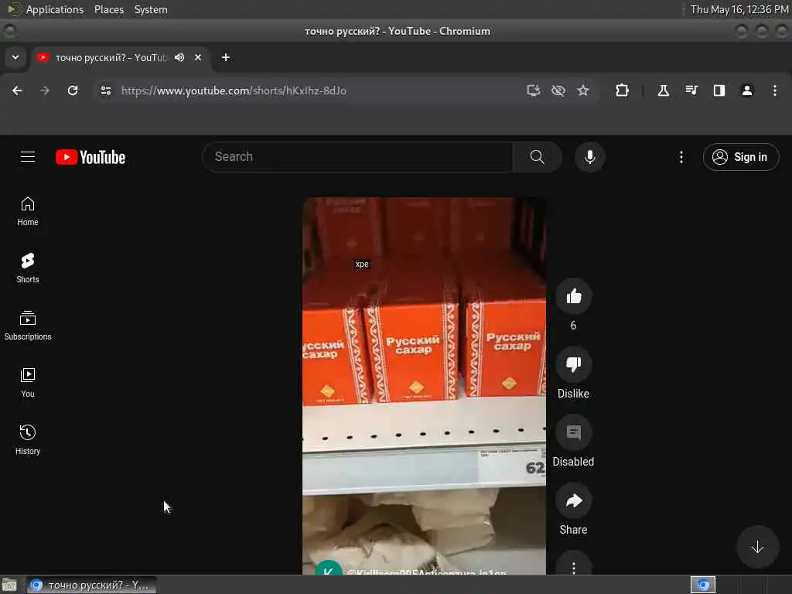Image resolution: width=792 pixels, height=594 pixels.
Task: Pause the playing Short video
Action: point(424,386)
